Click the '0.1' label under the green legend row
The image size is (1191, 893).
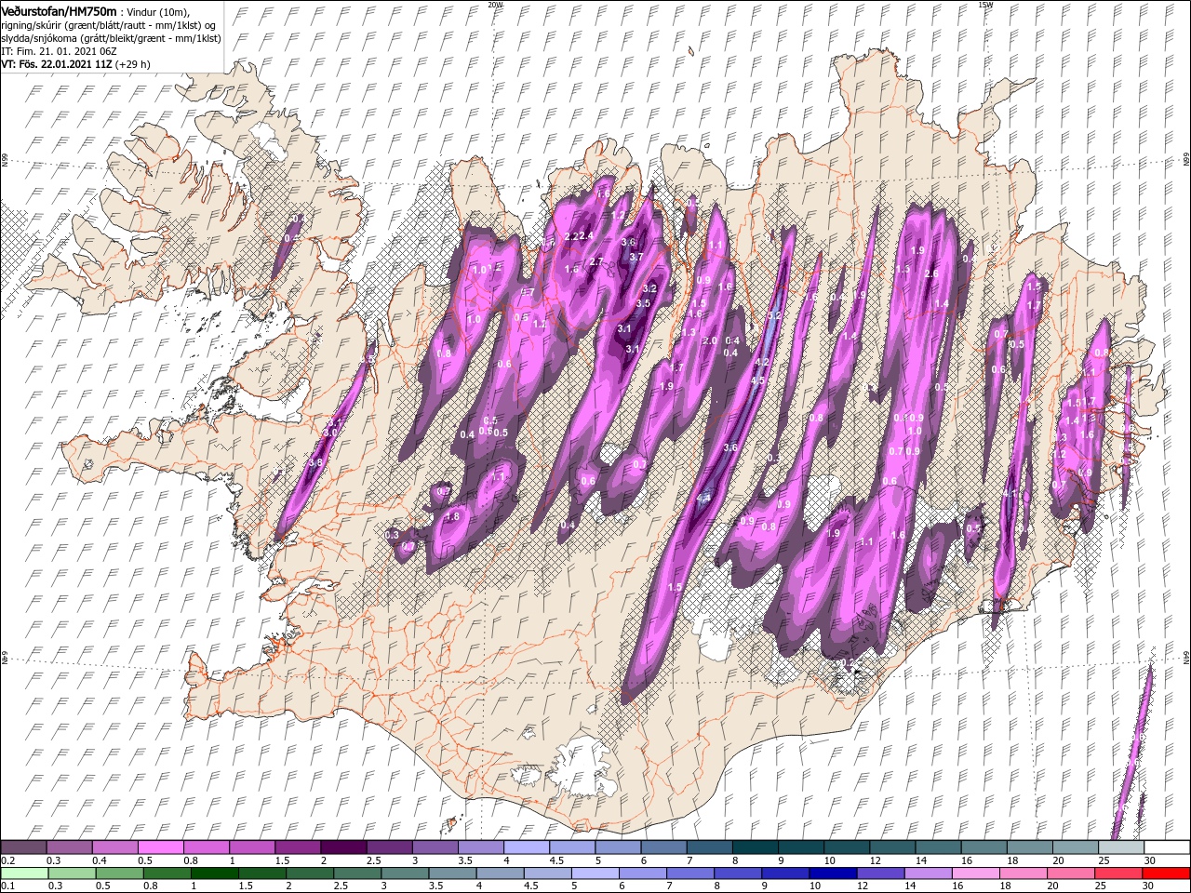click(x=7, y=886)
